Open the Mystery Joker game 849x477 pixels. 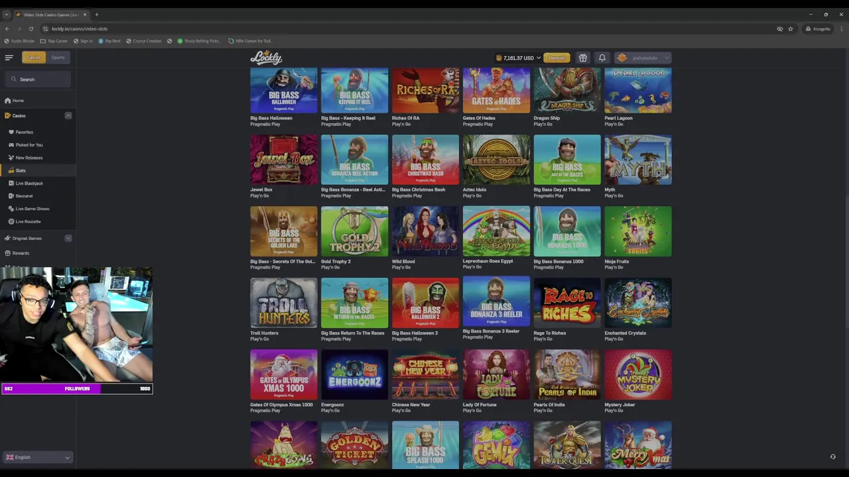(x=638, y=374)
